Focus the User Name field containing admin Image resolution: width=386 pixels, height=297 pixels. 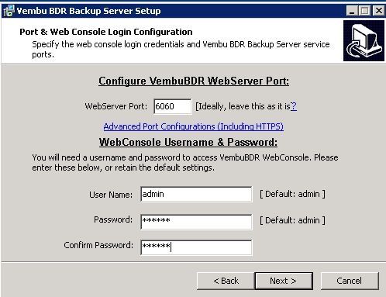click(196, 194)
